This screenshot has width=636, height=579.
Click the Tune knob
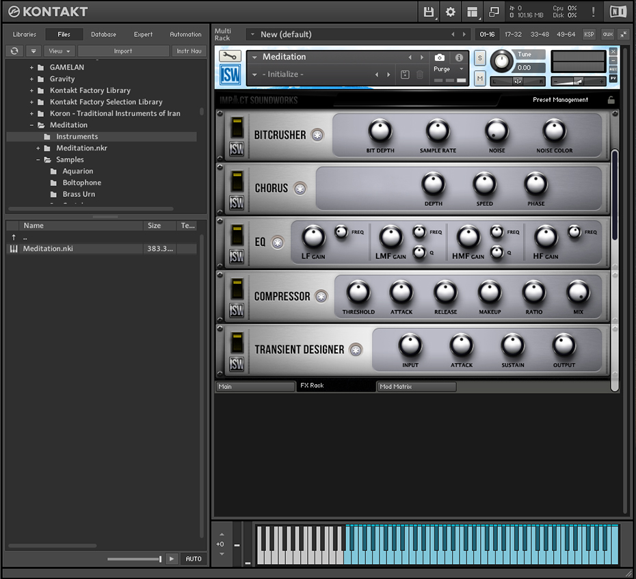click(502, 62)
